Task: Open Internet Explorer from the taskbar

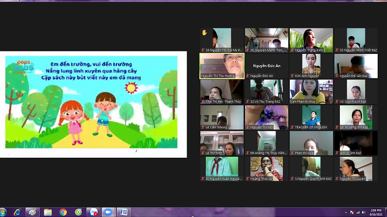Action: 18,212
